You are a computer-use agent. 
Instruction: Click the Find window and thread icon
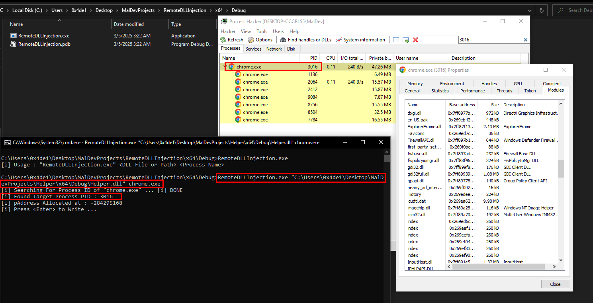pos(406,40)
